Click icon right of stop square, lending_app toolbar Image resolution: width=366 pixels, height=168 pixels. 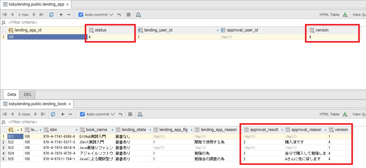138,15
